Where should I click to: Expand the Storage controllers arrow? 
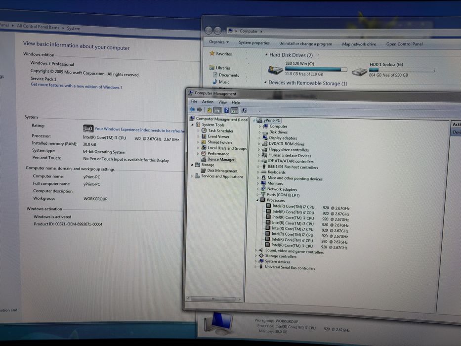(255, 256)
